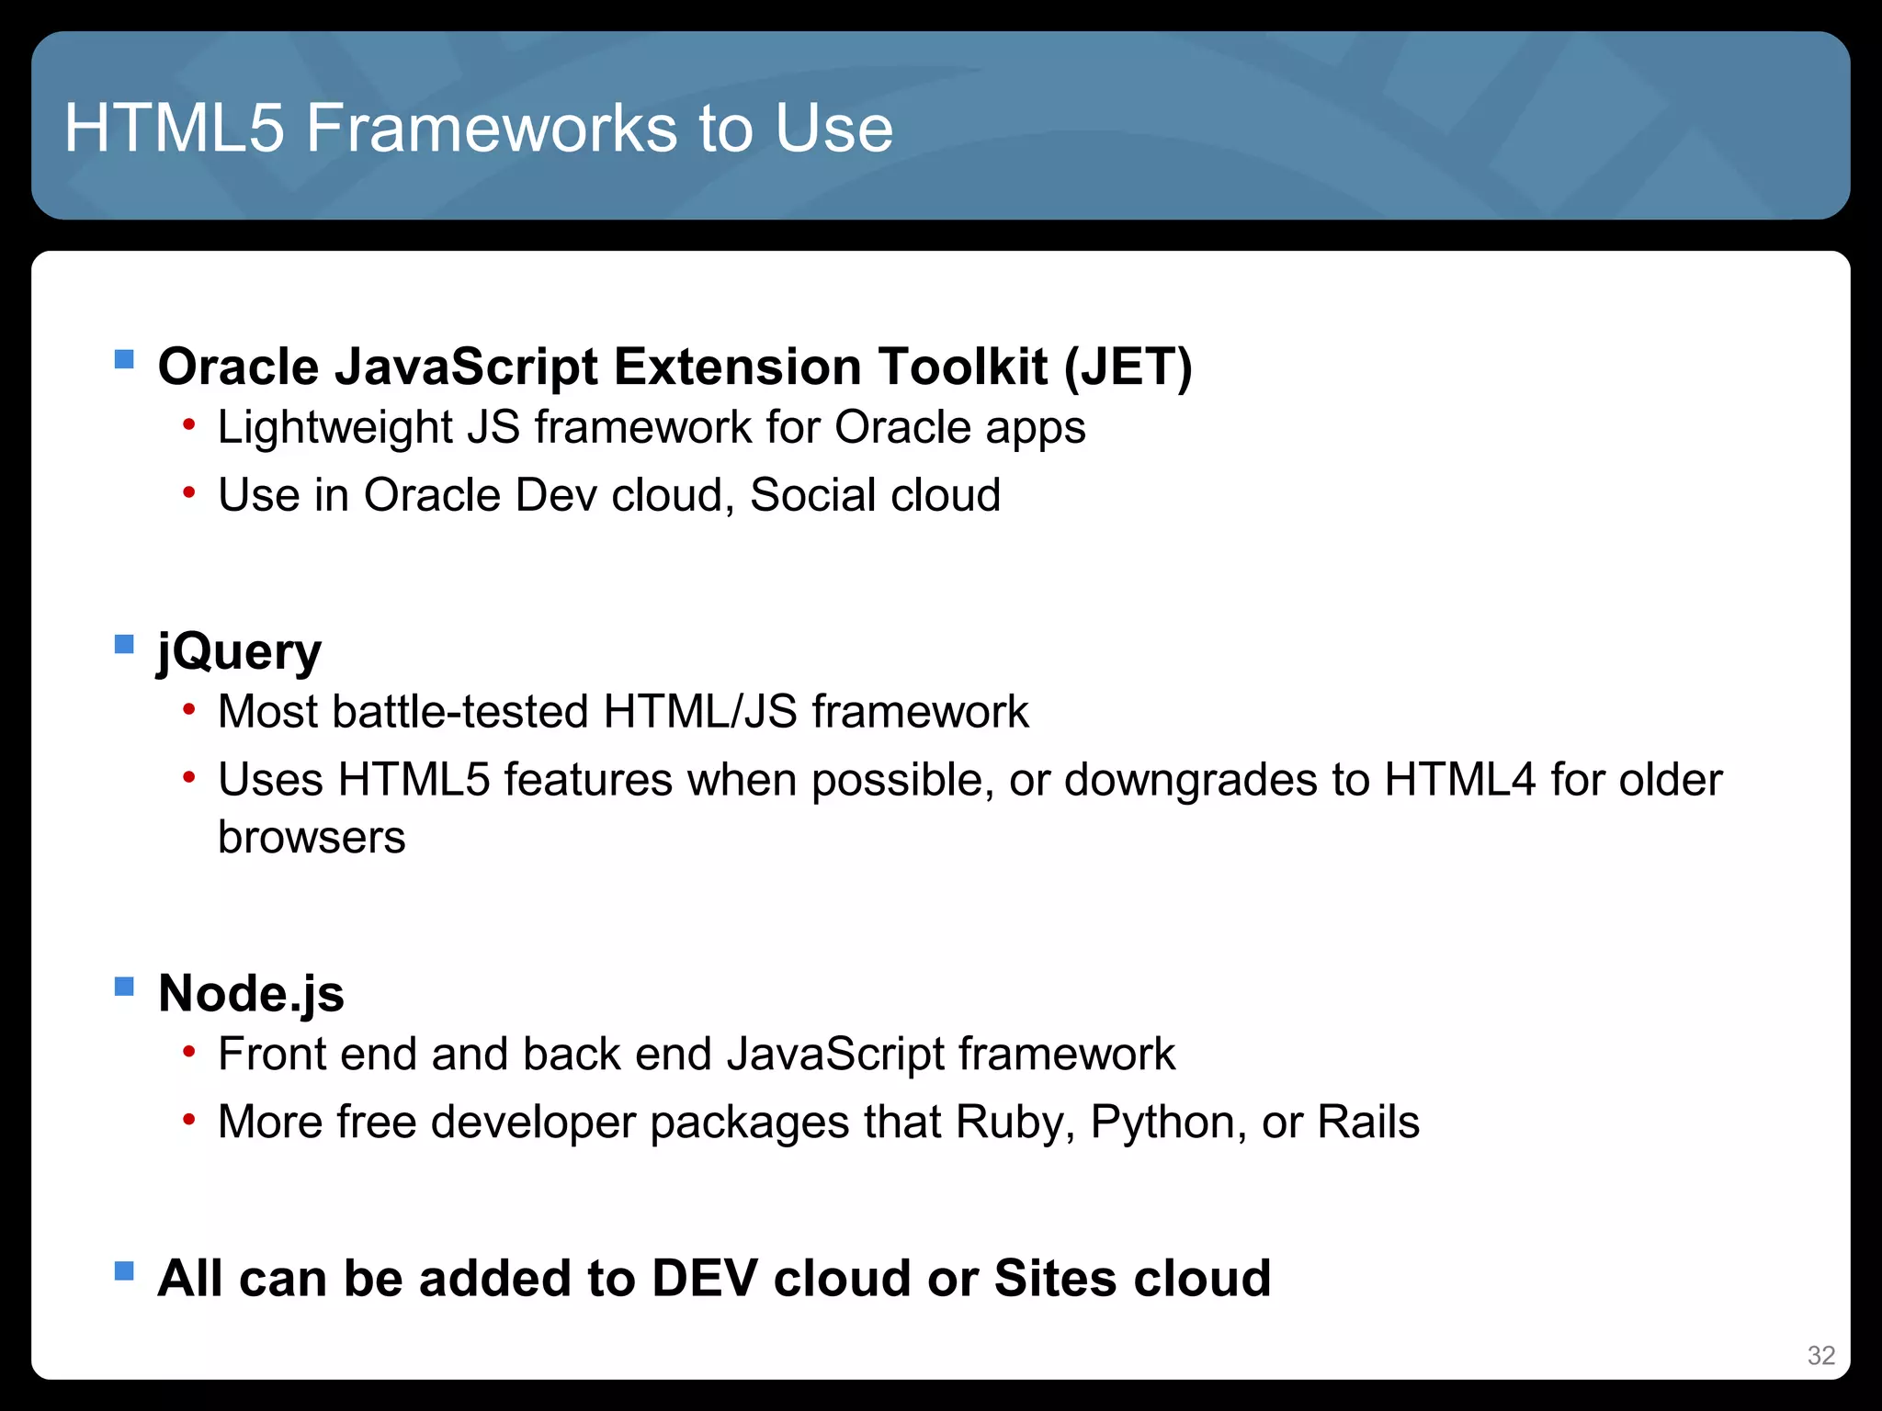Viewport: 1882px width, 1411px height.
Task: Click the line 'Use in Oracle Dev cloud, Social cloud'
Action: 608,495
